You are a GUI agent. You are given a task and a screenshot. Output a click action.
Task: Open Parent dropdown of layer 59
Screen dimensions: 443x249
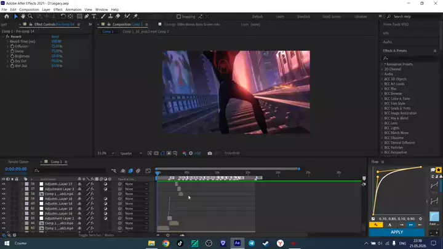pos(137,199)
